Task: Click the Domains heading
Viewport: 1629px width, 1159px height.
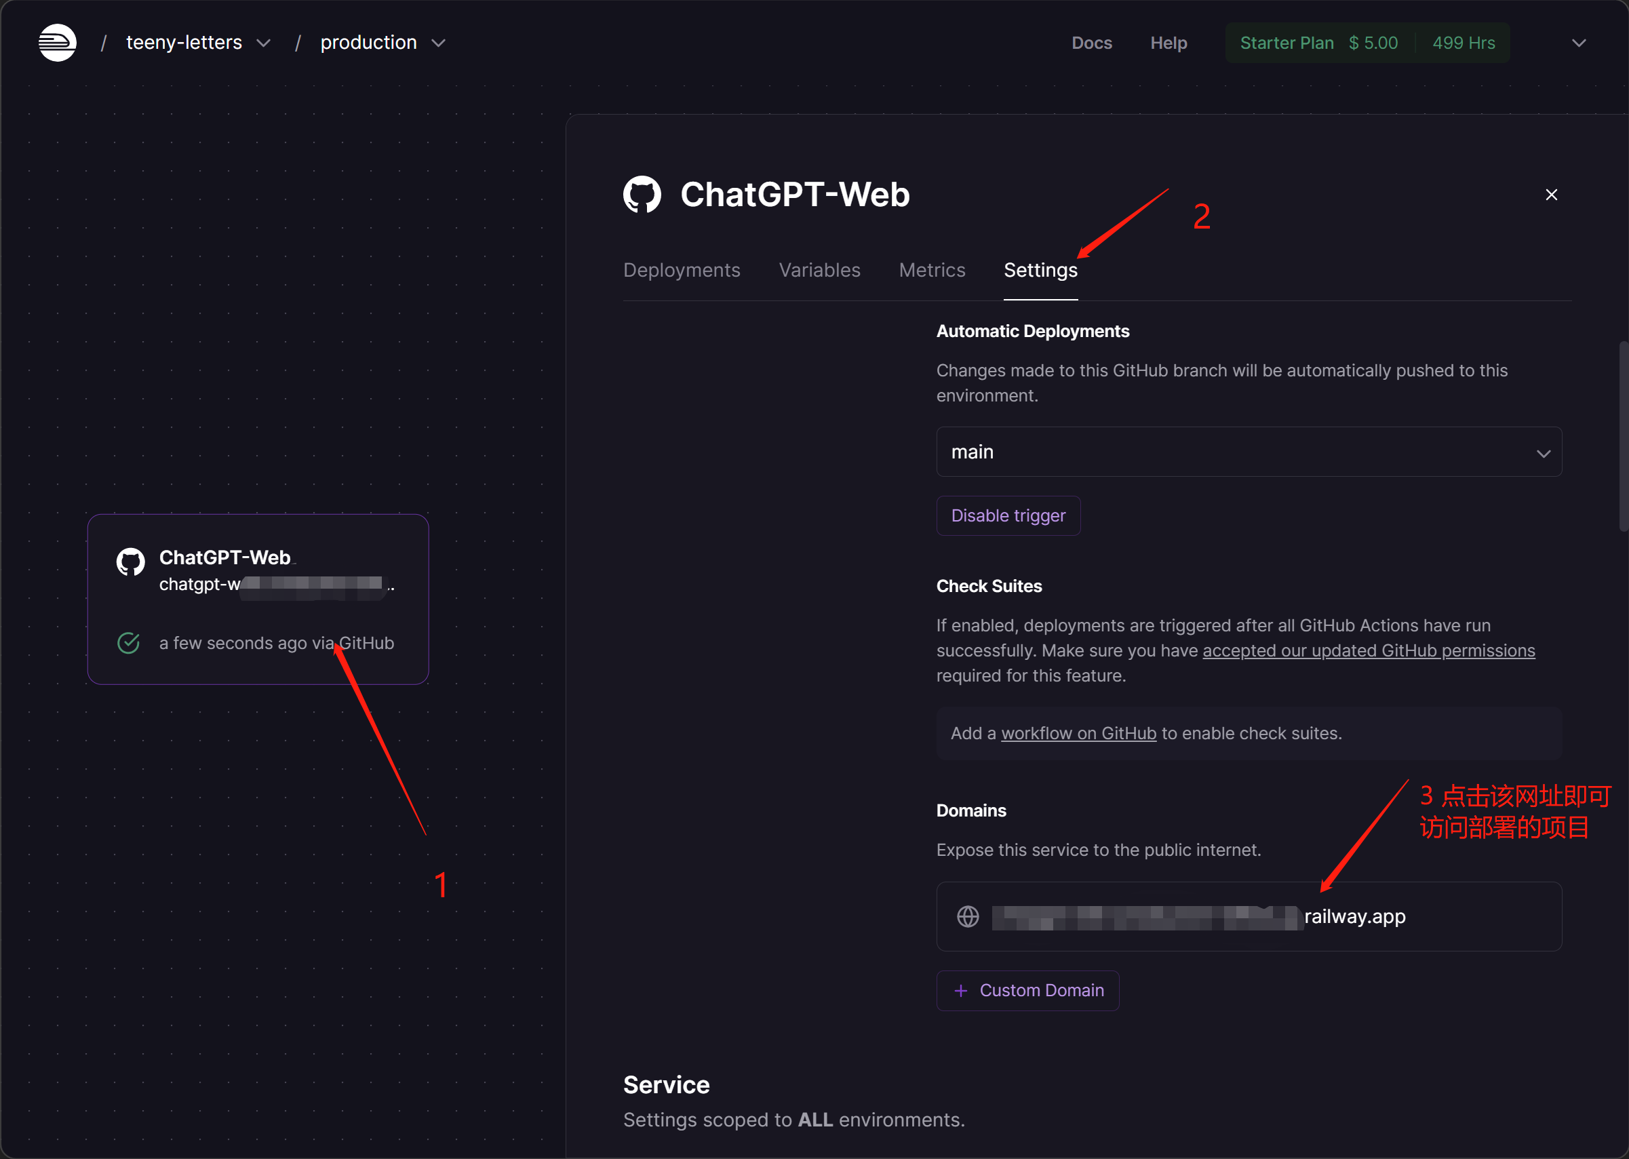Action: click(x=971, y=810)
